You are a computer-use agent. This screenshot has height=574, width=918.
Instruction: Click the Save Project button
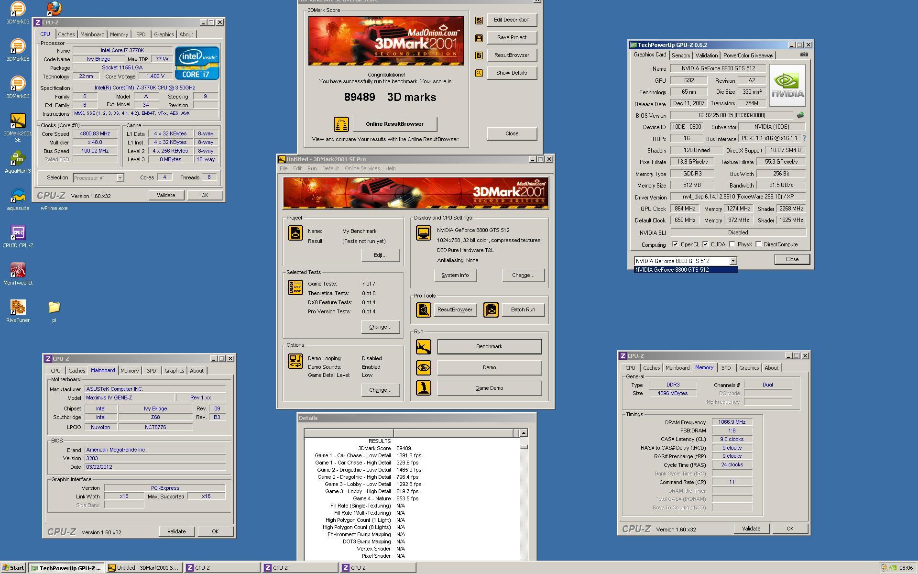(x=512, y=38)
